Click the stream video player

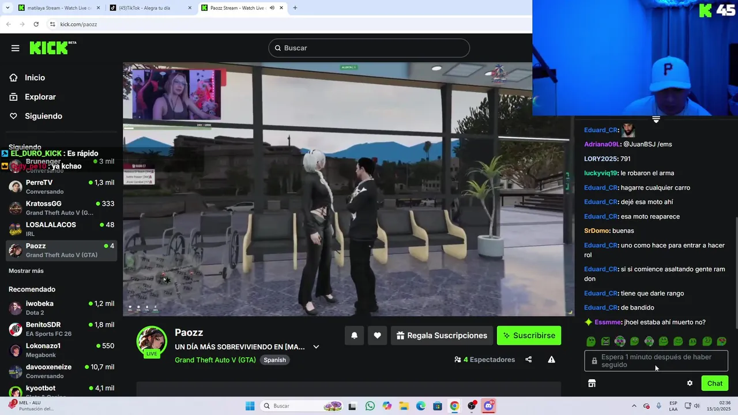(348, 189)
